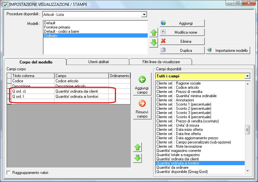Select the Codice articolo field cell
The width and height of the screenshot is (258, 182).
(x=81, y=81)
